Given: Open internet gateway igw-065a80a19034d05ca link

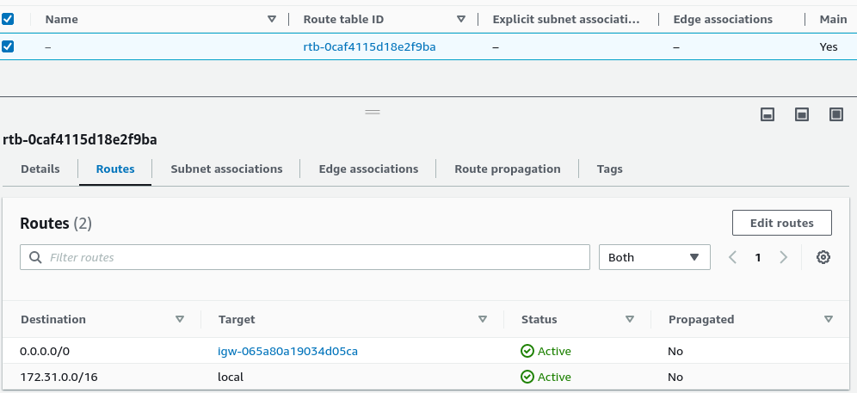Looking at the screenshot, I should 287,351.
